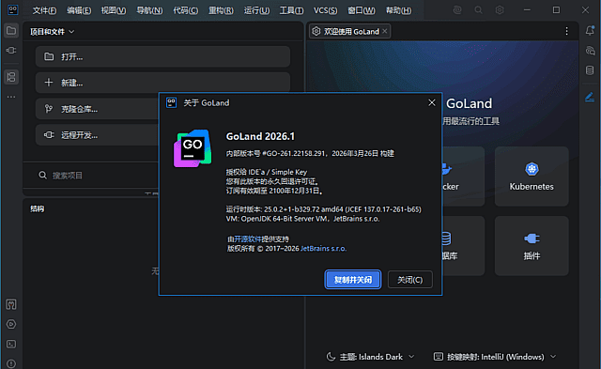Open the AI chat icon in right sidebar
This screenshot has width=601, height=369.
point(590,50)
